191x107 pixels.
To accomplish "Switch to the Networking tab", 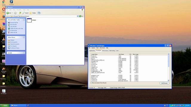I will tap(112, 51).
